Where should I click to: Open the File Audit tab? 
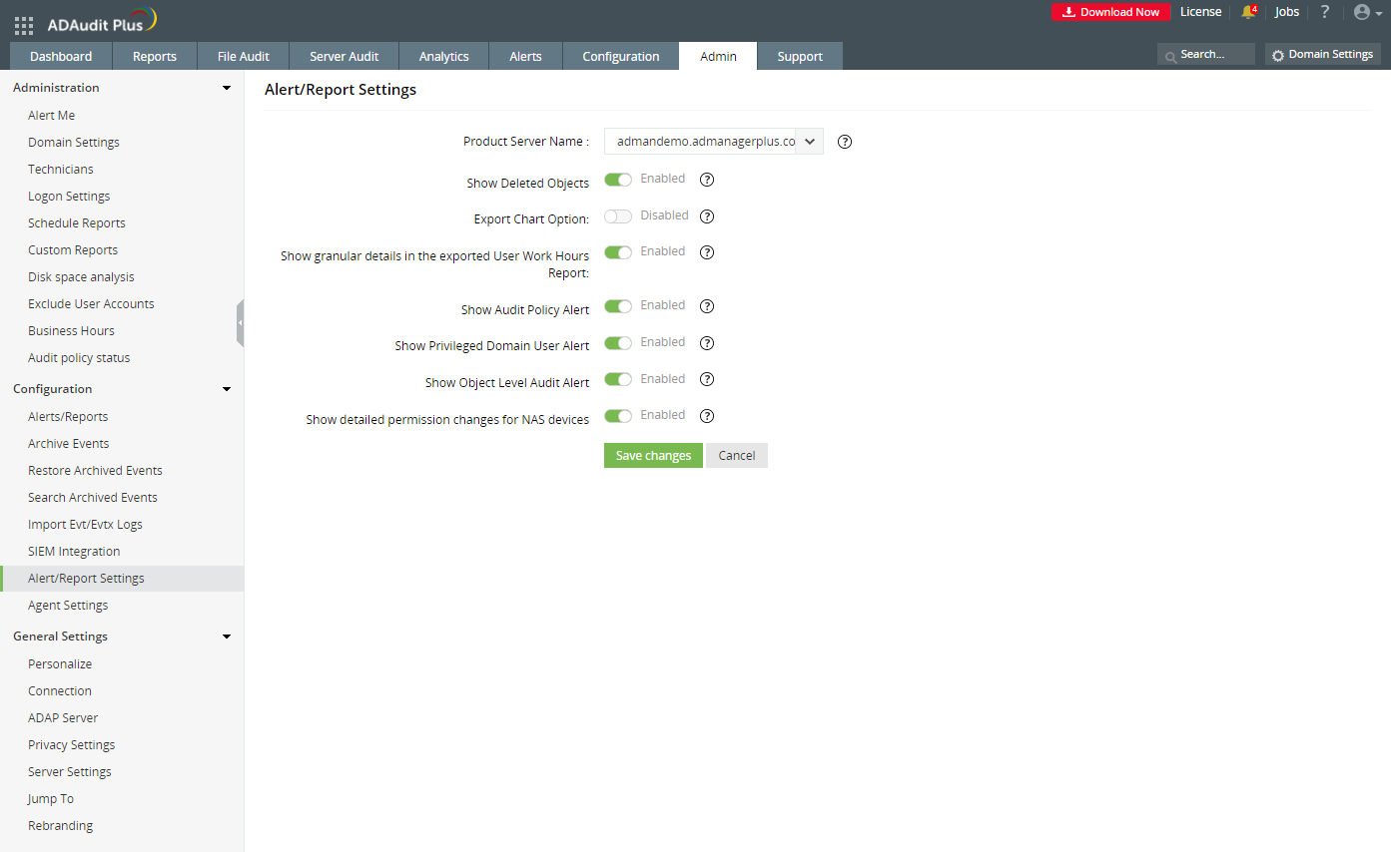point(242,56)
